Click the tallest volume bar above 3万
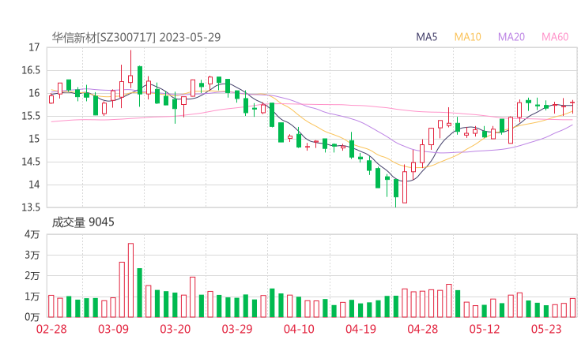This screenshot has width=585, height=347. pos(130,280)
